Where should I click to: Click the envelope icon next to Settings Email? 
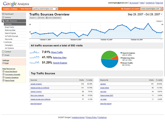pyautogui.click(x=4, y=63)
